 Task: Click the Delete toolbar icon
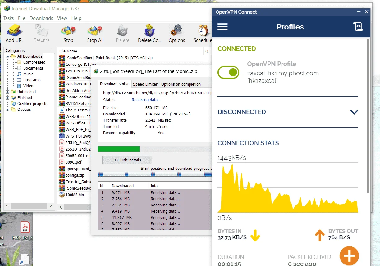pos(122,34)
